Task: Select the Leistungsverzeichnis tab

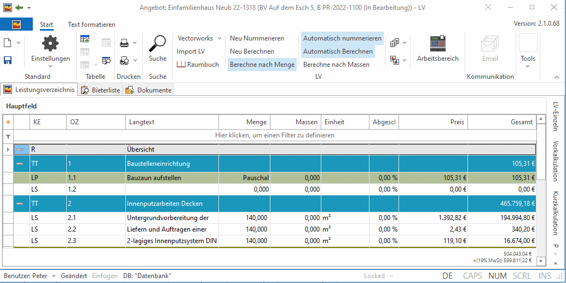Action: point(39,89)
